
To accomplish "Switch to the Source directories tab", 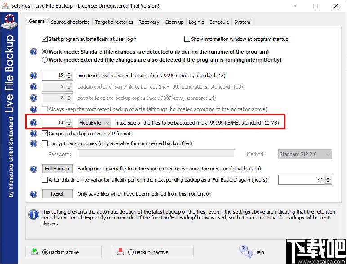I will coord(70,22).
